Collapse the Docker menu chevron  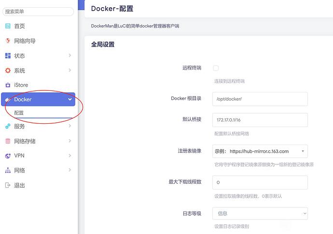[x=70, y=100]
